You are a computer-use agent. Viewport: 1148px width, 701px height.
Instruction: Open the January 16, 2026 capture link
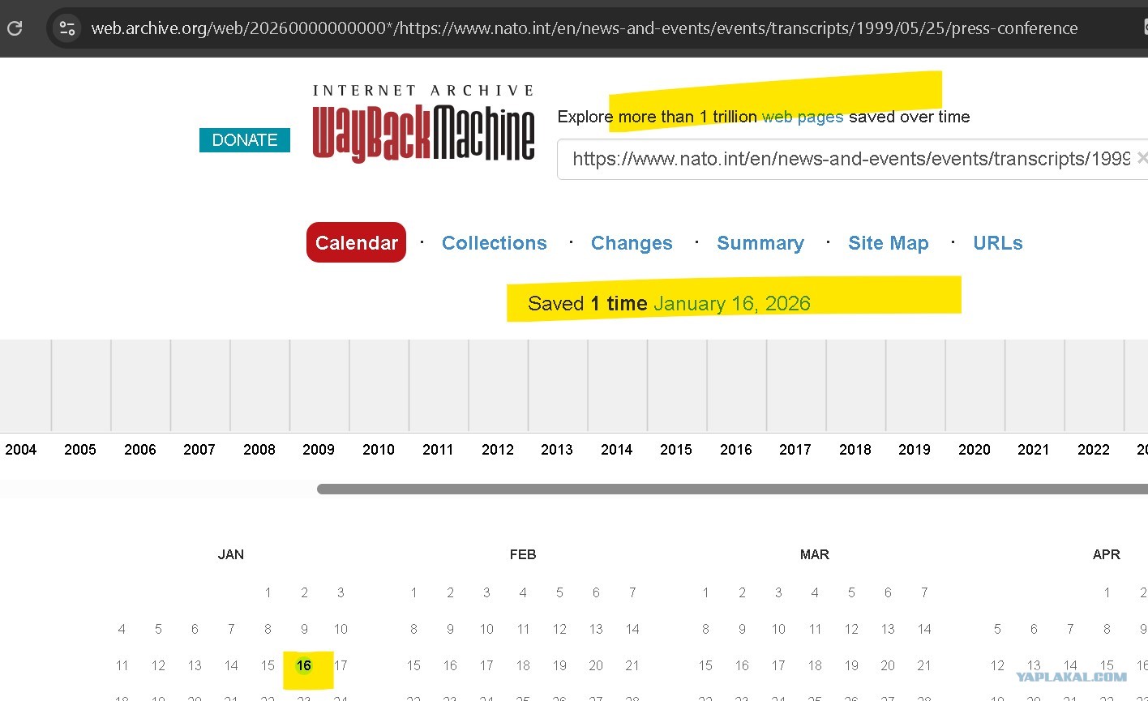732,304
